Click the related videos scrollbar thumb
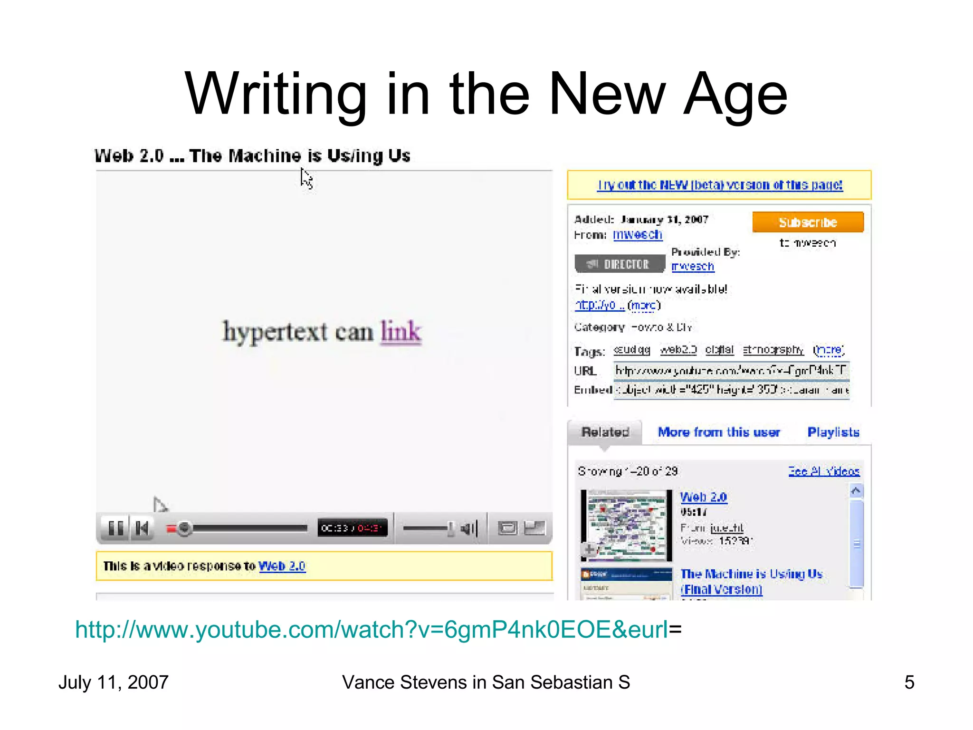973x730 pixels. 856,544
